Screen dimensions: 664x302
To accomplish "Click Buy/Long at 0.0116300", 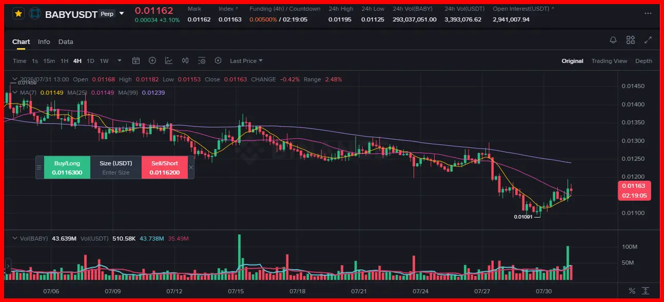I will 67,167.
